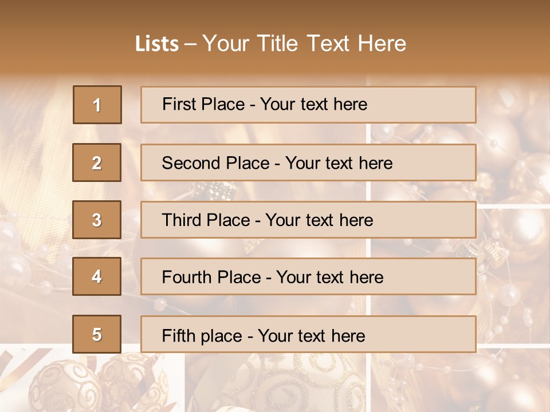This screenshot has width=550, height=412.
Task: Click the number 5 box
Action: [97, 334]
